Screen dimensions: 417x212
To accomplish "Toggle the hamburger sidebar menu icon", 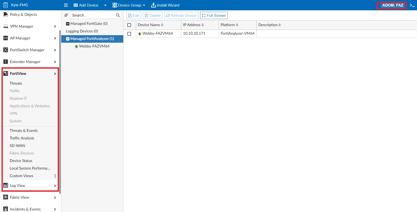I will (66, 5).
